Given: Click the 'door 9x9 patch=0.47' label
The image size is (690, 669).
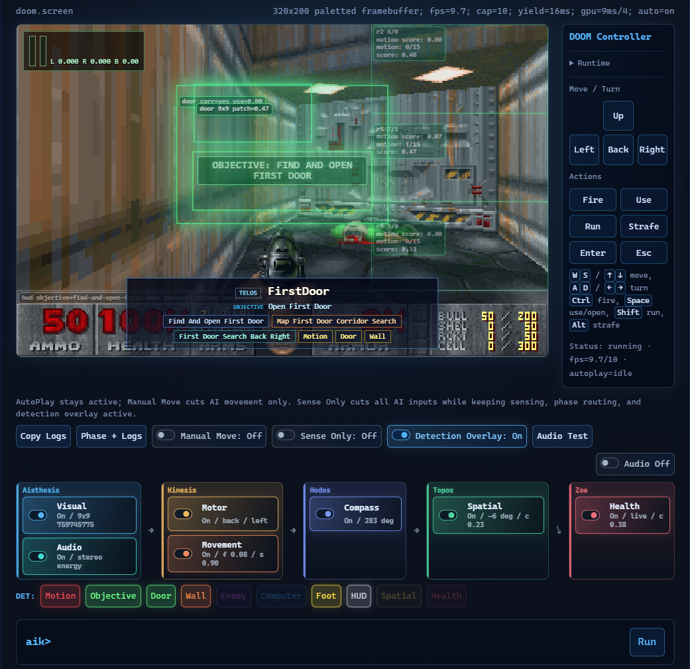Looking at the screenshot, I should click(234, 109).
